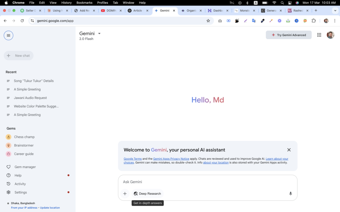Screen dimensions: 340x212
Task: Click the Google Translate extension icon
Action: tap(254, 21)
